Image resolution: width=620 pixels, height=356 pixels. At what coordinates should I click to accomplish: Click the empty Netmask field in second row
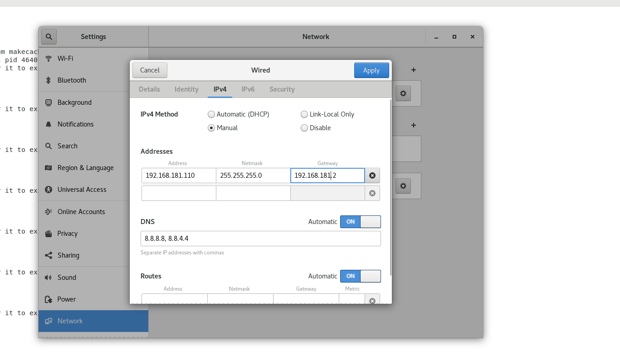click(x=253, y=193)
